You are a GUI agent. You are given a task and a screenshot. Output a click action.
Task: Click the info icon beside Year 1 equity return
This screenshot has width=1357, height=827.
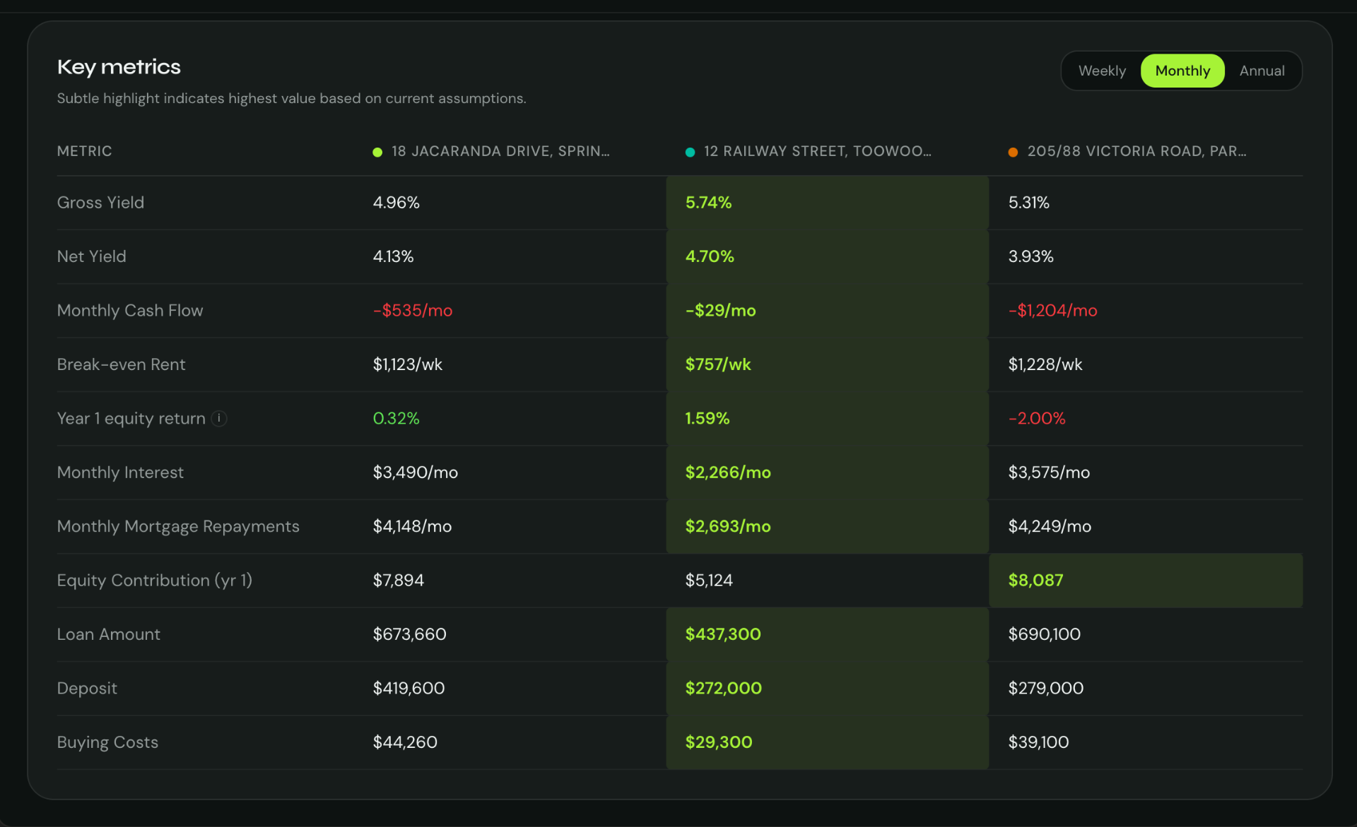pyautogui.click(x=219, y=418)
